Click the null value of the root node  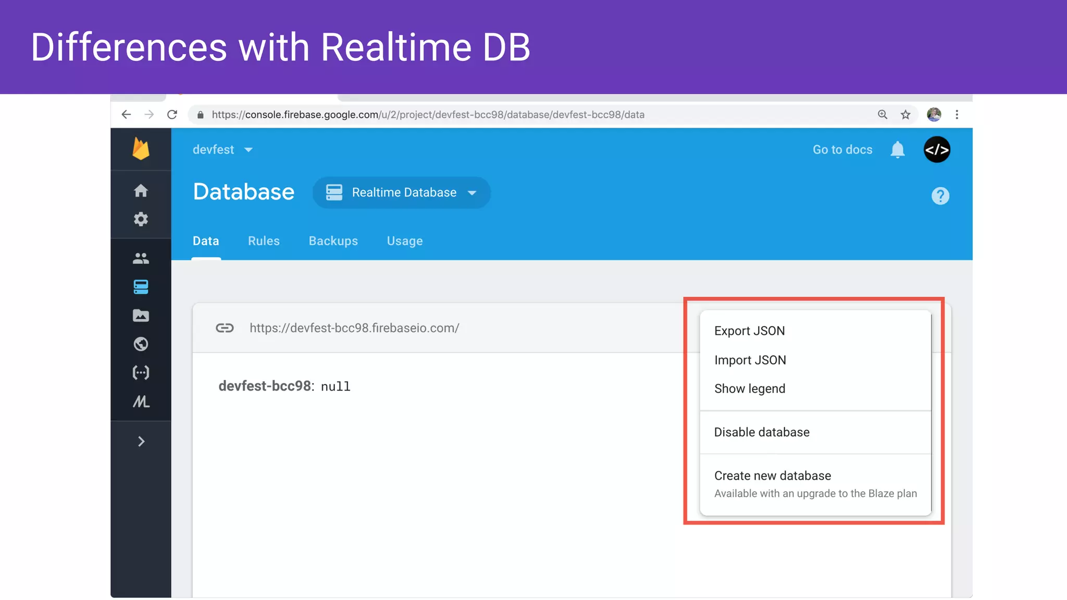point(336,386)
